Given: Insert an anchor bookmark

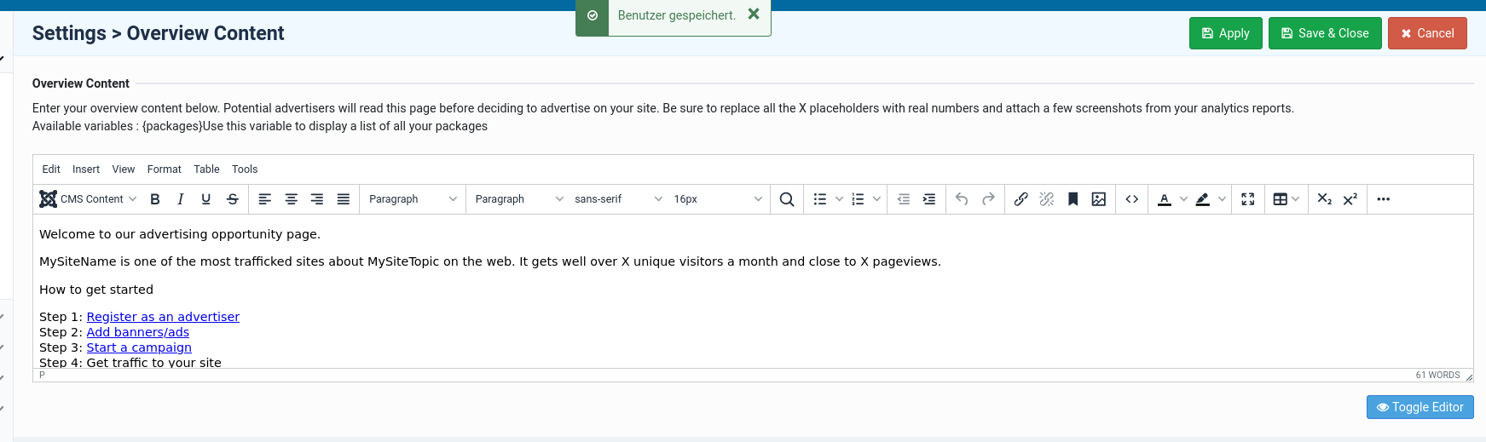Looking at the screenshot, I should 1073,199.
